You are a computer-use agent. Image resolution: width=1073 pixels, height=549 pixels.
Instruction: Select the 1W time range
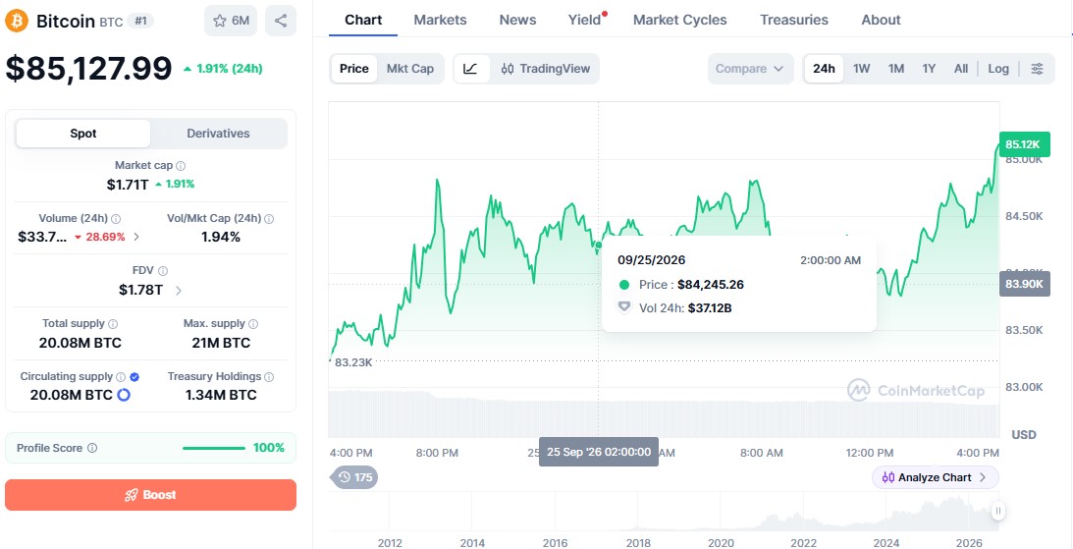[862, 69]
